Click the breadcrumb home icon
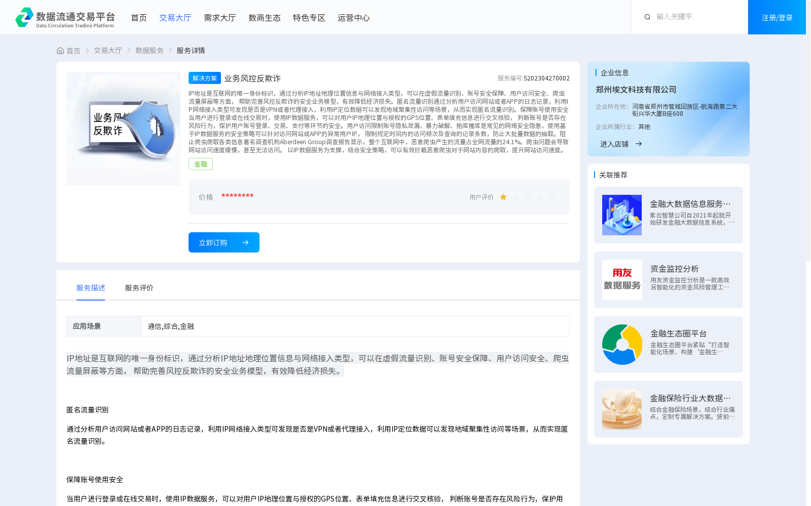 pyautogui.click(x=60, y=51)
